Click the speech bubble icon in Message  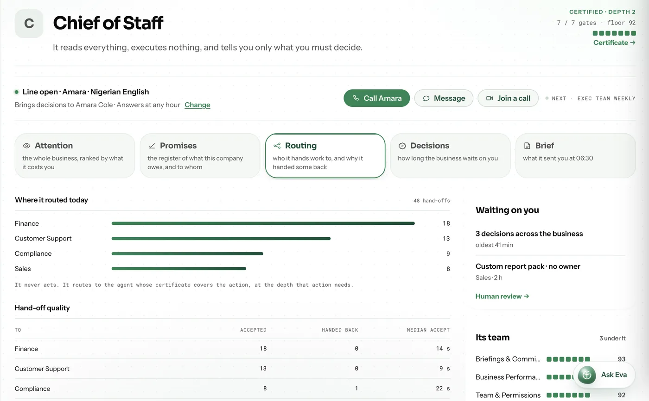(x=426, y=98)
